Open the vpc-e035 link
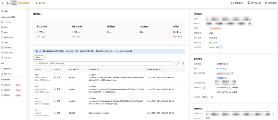278x120 pixels. point(220,69)
